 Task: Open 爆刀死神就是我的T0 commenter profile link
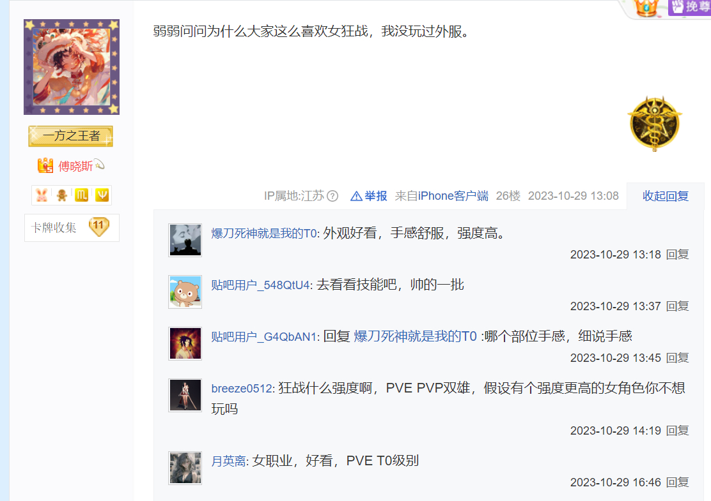264,234
